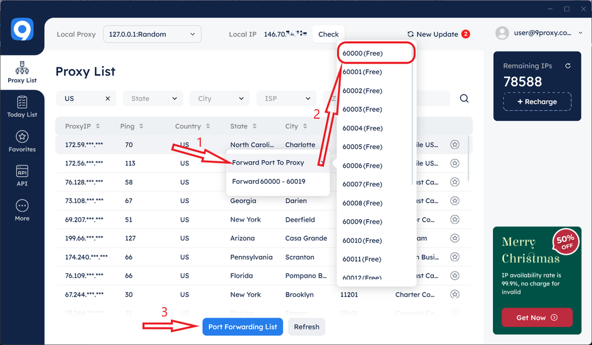Clear the US country filter

tap(108, 98)
